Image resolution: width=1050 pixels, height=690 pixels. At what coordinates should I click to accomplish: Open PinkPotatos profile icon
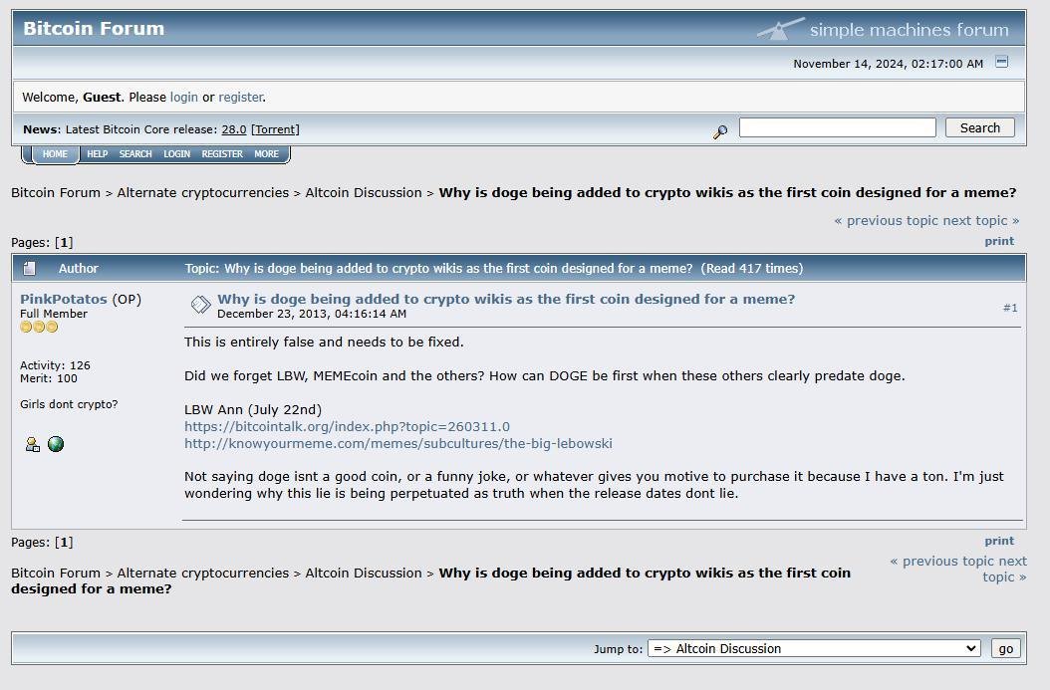click(32, 444)
